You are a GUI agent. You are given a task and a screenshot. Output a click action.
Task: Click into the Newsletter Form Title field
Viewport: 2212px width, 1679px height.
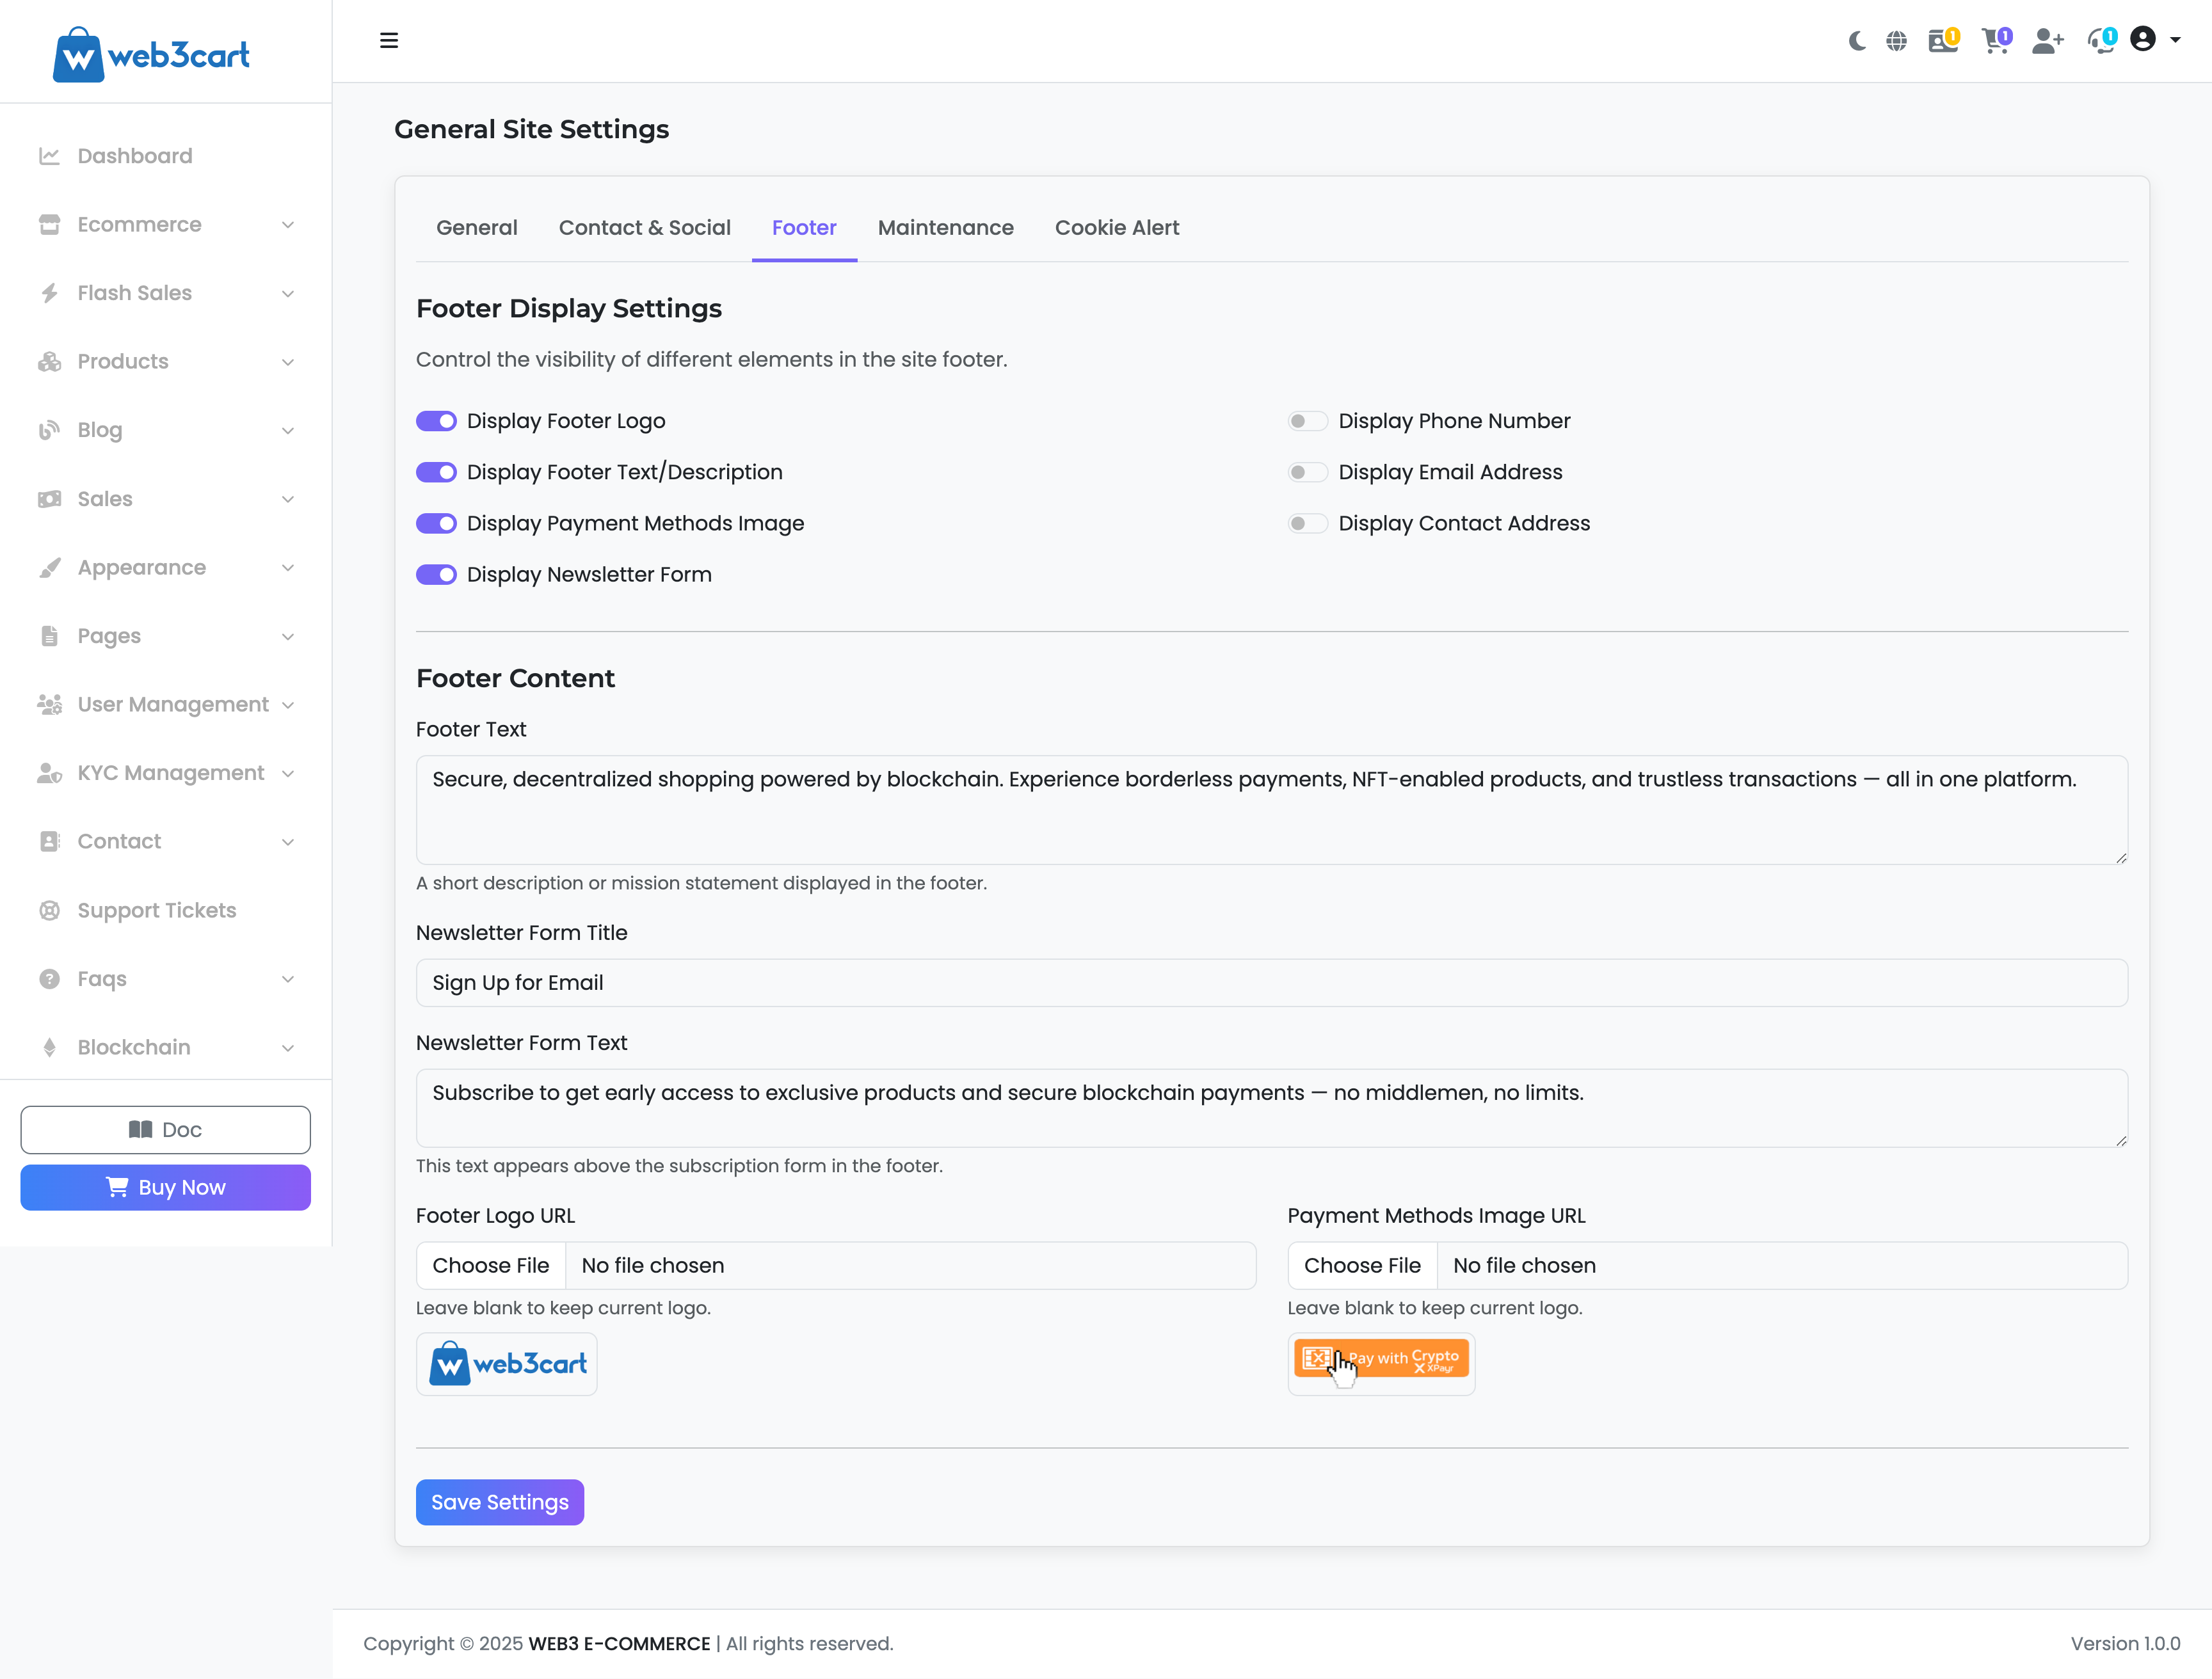click(1271, 983)
